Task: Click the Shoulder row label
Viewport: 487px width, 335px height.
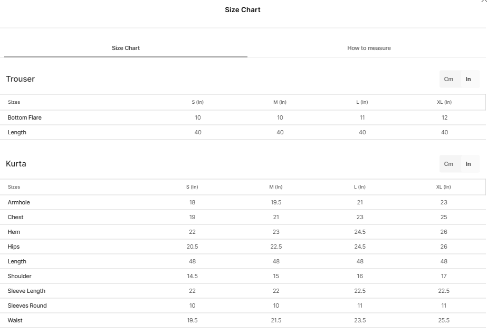Action: tap(20, 276)
